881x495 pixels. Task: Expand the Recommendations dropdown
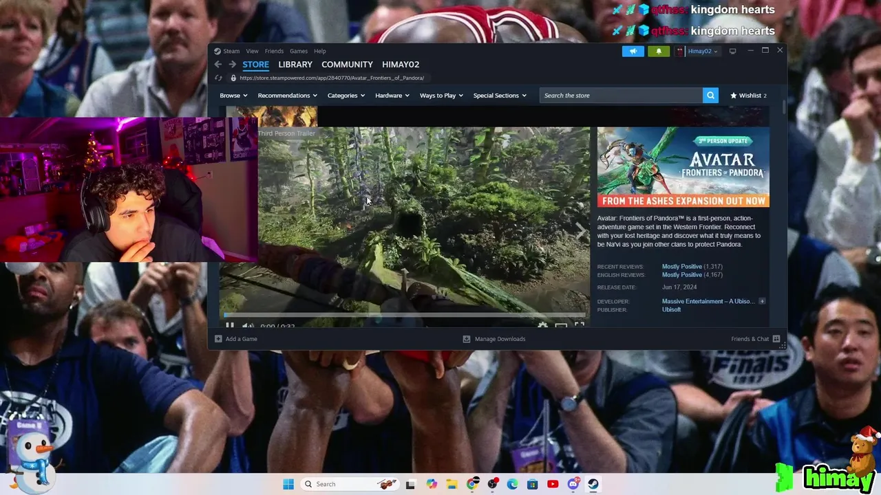click(287, 96)
